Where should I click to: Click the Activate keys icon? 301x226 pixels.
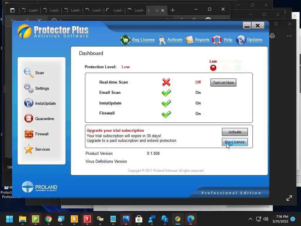point(162,40)
